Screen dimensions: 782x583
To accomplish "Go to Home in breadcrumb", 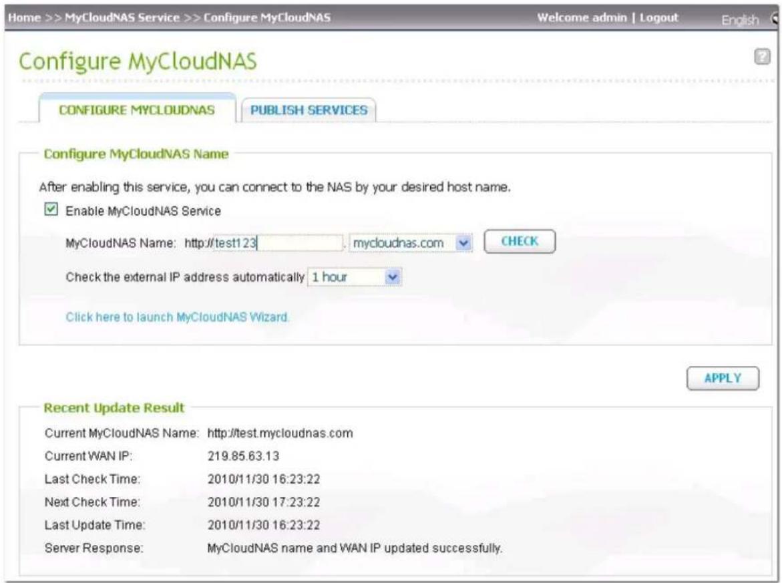I will pyautogui.click(x=25, y=17).
